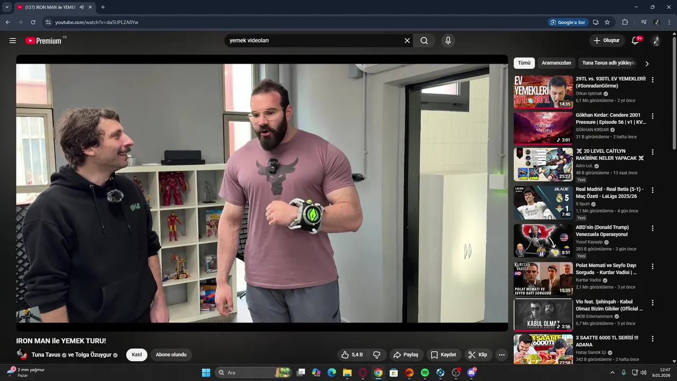This screenshot has height=381, width=677.
Task: Open 29TL vs. 930TL EV YEMEKLERİ thumbnail
Action: (x=543, y=92)
